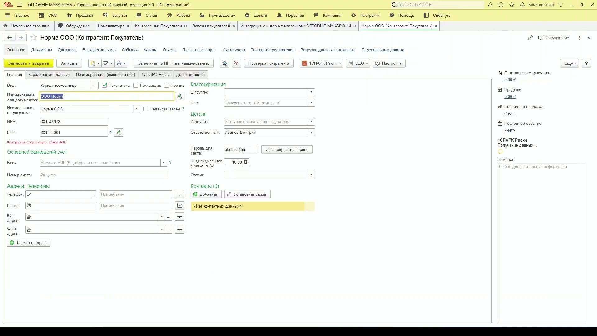The width and height of the screenshot is (597, 336).
Task: Open Взаиморасчеты (включено все) tab
Action: click(105, 75)
